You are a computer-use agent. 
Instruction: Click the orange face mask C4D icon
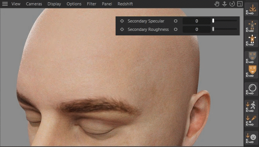tap(251, 71)
